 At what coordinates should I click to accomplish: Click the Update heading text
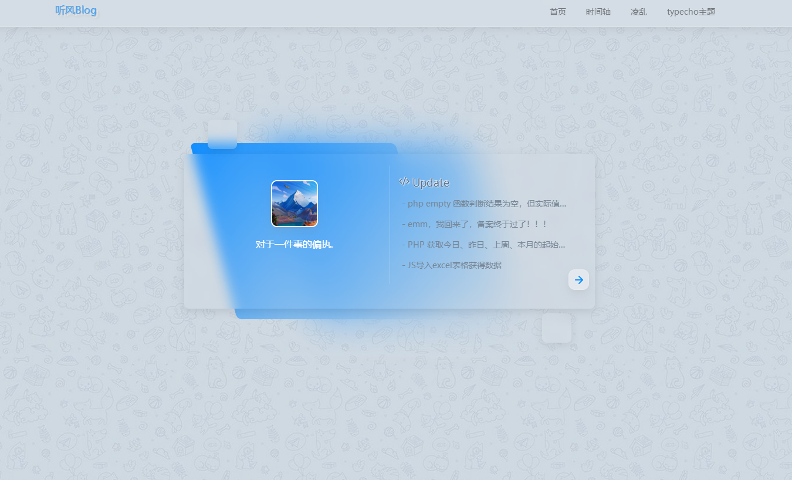431,182
